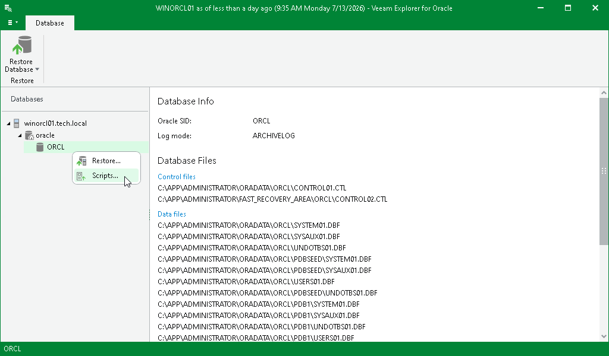The height and width of the screenshot is (356, 609).
Task: Open the Restore Database dropdown arrow
Action: click(x=37, y=69)
